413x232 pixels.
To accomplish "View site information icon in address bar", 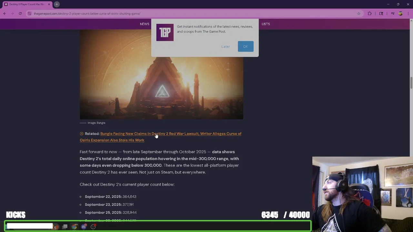I will [30, 14].
